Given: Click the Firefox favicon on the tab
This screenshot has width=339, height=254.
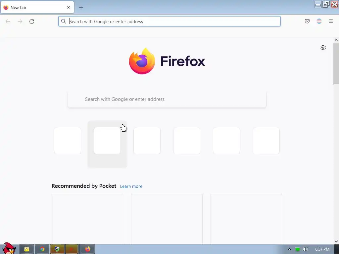Looking at the screenshot, I should 6,8.
